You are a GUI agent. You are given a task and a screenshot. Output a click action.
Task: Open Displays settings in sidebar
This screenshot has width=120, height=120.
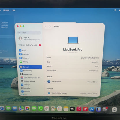[25, 85]
